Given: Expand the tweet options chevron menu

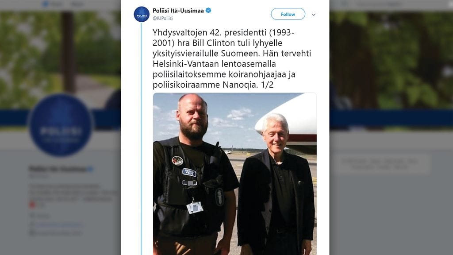Looking at the screenshot, I should [x=314, y=15].
